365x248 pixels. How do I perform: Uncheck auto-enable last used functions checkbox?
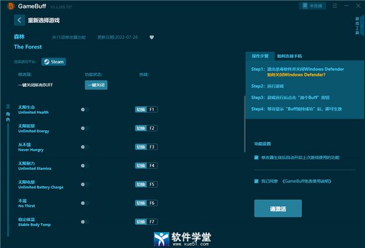click(x=256, y=157)
